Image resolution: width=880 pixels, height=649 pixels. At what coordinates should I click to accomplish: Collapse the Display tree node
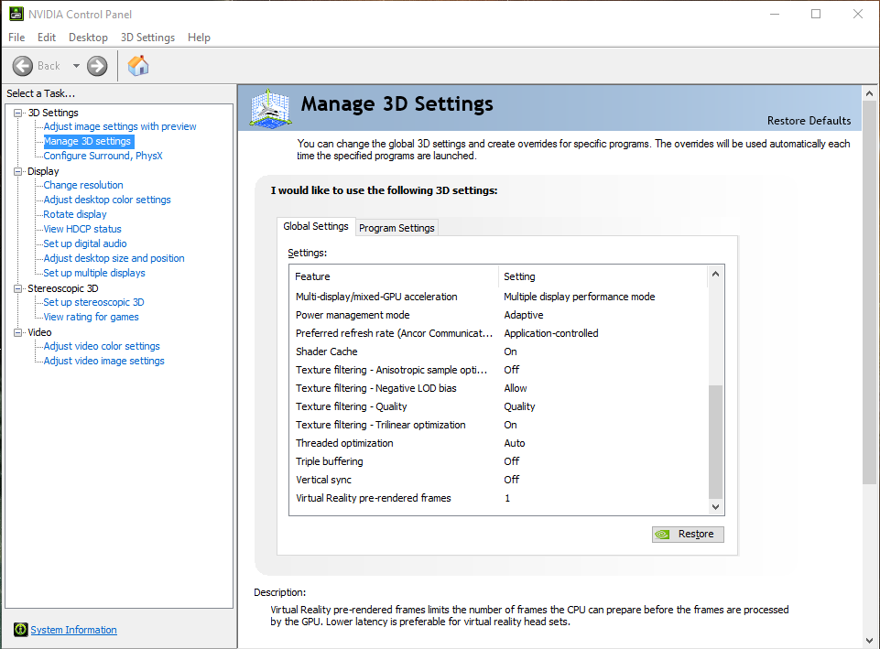coord(18,171)
